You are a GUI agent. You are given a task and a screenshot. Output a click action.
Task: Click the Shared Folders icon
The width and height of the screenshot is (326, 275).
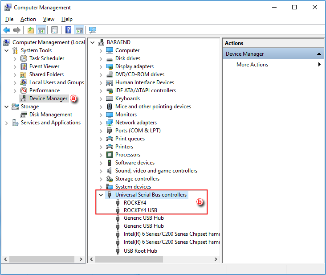pyautogui.click(x=23, y=74)
